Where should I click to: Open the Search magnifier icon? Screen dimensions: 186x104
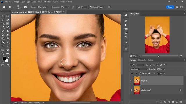pyautogui.click(x=177, y=7)
